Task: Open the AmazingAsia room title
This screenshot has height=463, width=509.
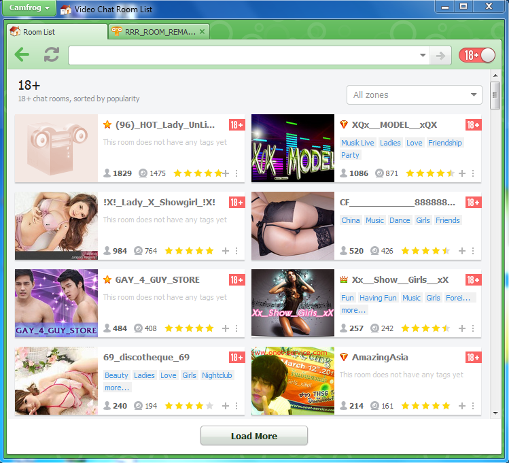Action: point(380,358)
